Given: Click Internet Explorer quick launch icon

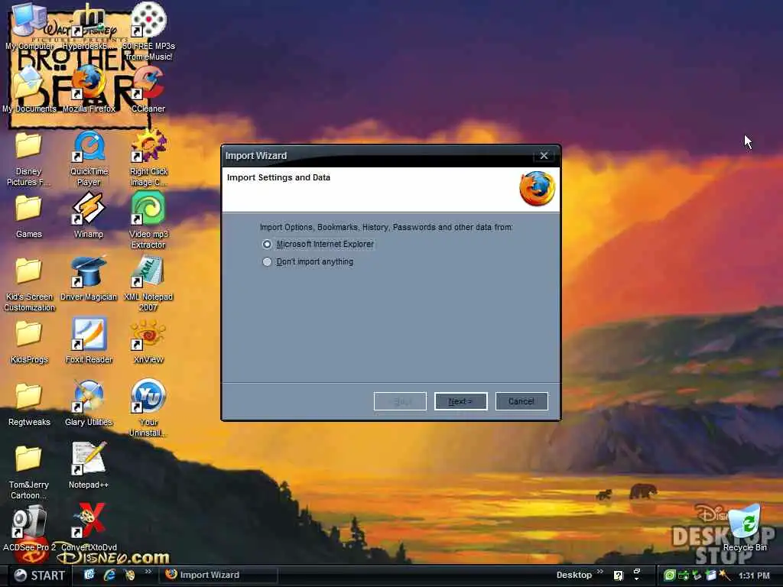Looking at the screenshot, I should (x=109, y=575).
